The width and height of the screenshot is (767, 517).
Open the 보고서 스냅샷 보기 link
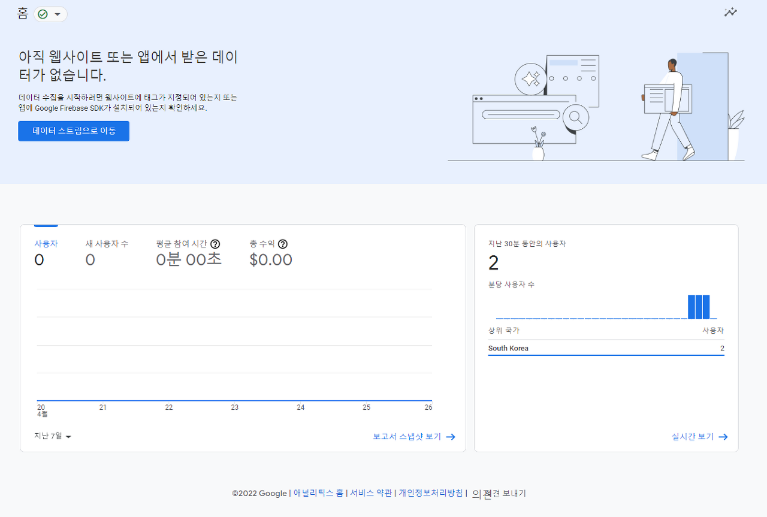tap(406, 436)
